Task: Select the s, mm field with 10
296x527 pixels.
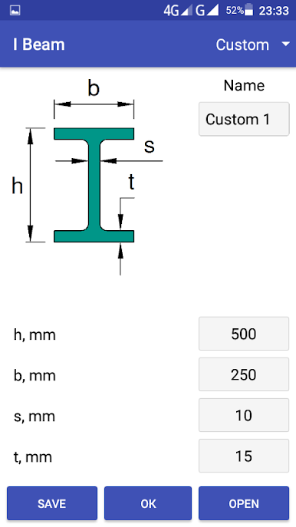Action: 244,415
